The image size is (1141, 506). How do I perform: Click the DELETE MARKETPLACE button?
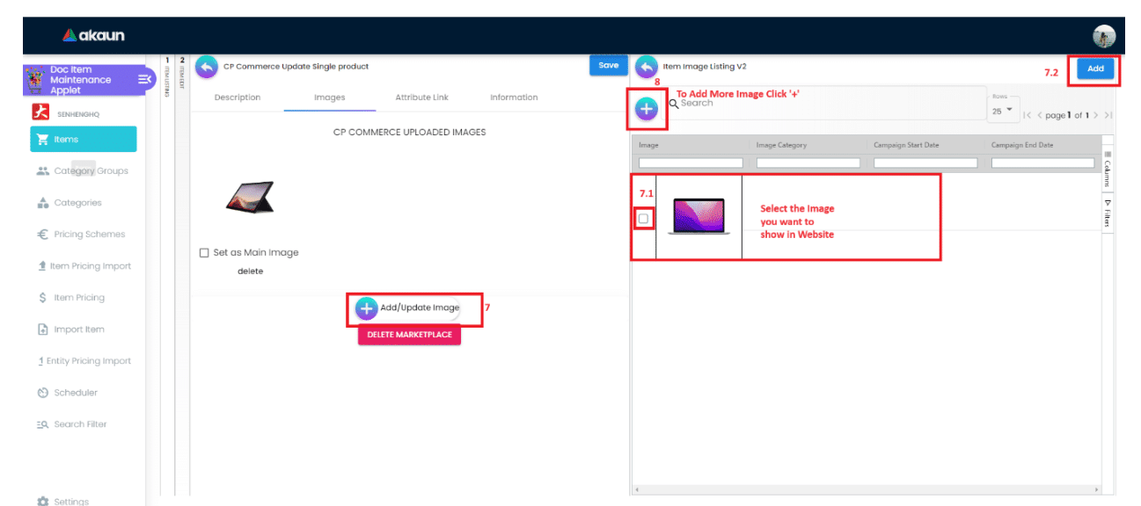409,335
